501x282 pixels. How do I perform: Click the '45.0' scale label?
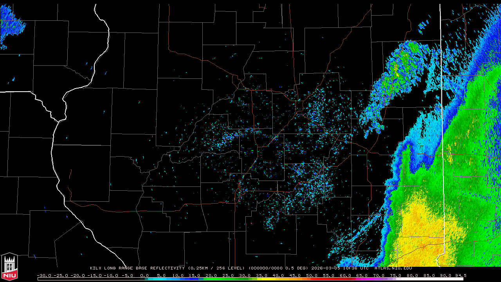(x=295, y=275)
